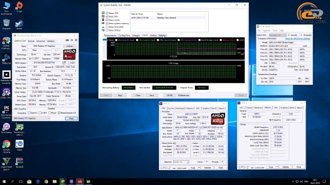Click CPUID button in AIDA64
This screenshot has width=330, height=185.
click(170, 96)
